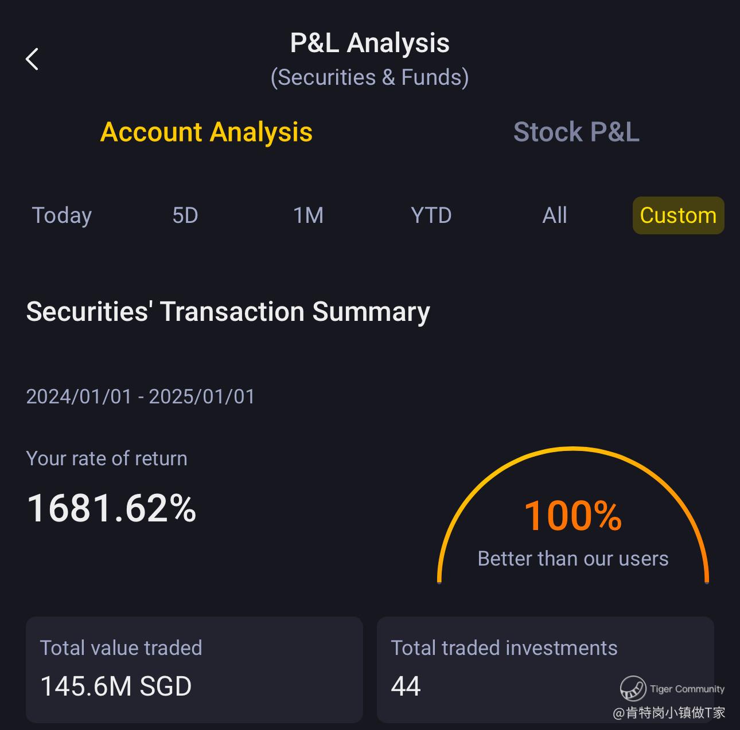Click the Tiger Community logo icon

click(633, 688)
